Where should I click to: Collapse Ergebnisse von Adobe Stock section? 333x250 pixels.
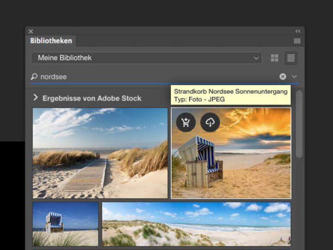coord(35,98)
